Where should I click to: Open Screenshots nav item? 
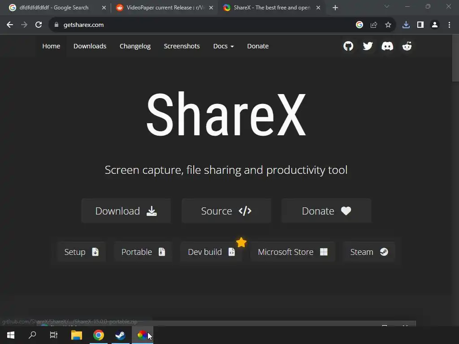[x=182, y=46]
